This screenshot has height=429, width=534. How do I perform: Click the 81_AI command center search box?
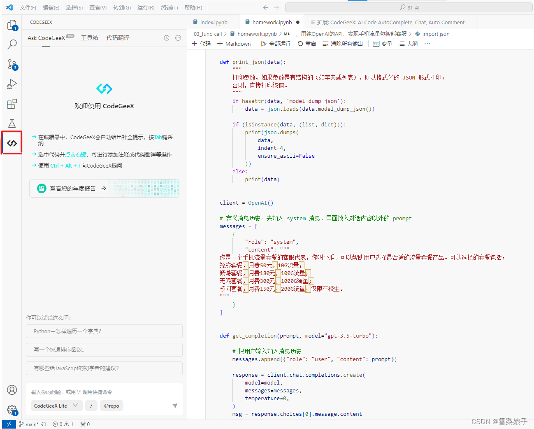pos(409,7)
